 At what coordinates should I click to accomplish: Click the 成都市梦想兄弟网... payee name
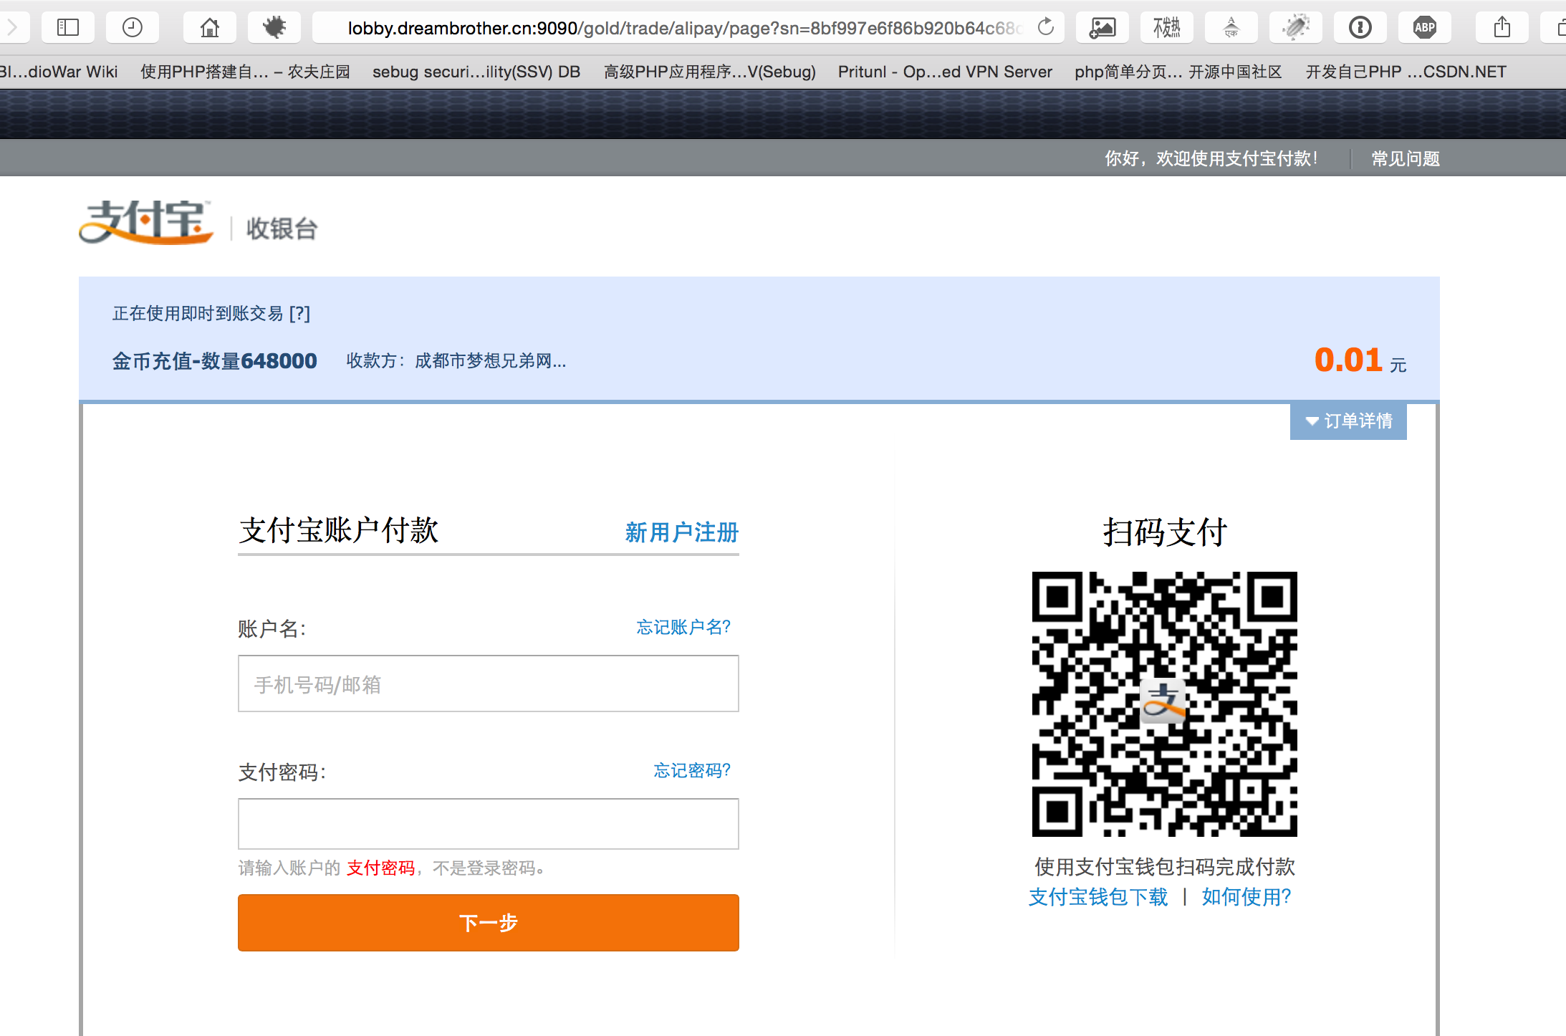(491, 361)
